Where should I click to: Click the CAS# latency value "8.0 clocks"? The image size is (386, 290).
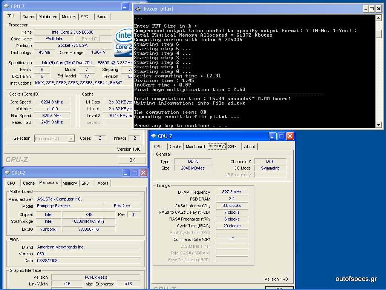(232, 205)
